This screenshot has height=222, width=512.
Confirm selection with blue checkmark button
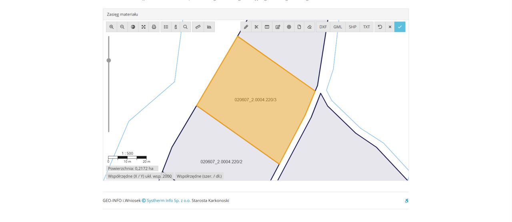click(x=400, y=27)
